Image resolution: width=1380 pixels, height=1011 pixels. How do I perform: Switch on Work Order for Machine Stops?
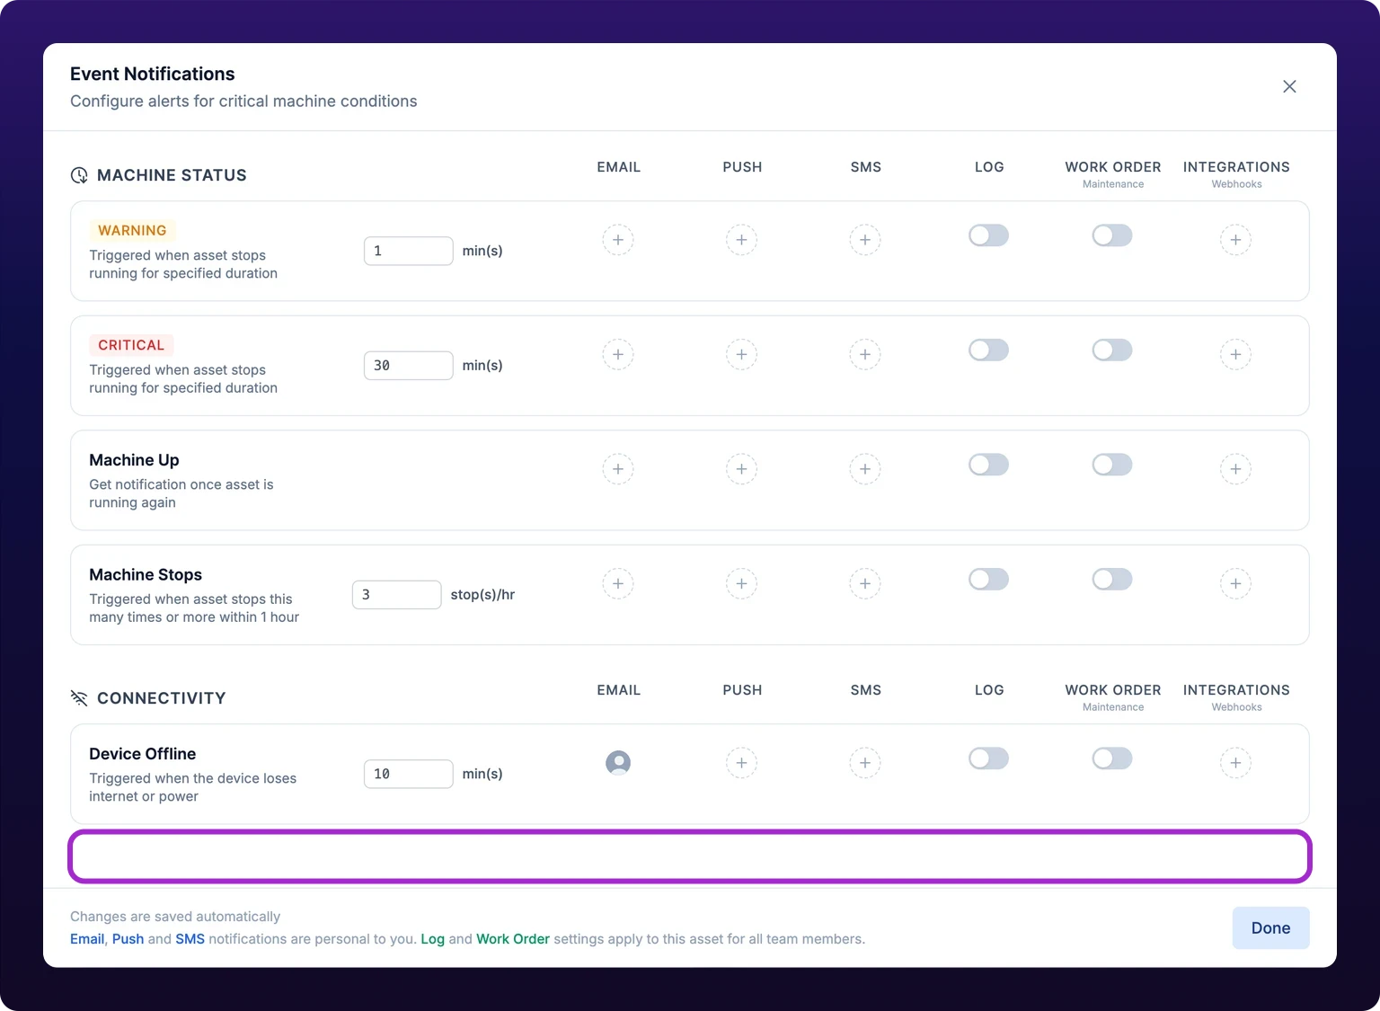(1112, 579)
